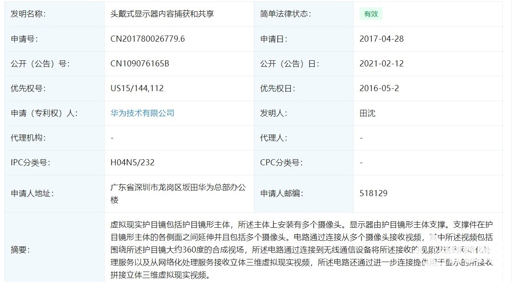Click the 代理机构 field label

click(x=28, y=138)
